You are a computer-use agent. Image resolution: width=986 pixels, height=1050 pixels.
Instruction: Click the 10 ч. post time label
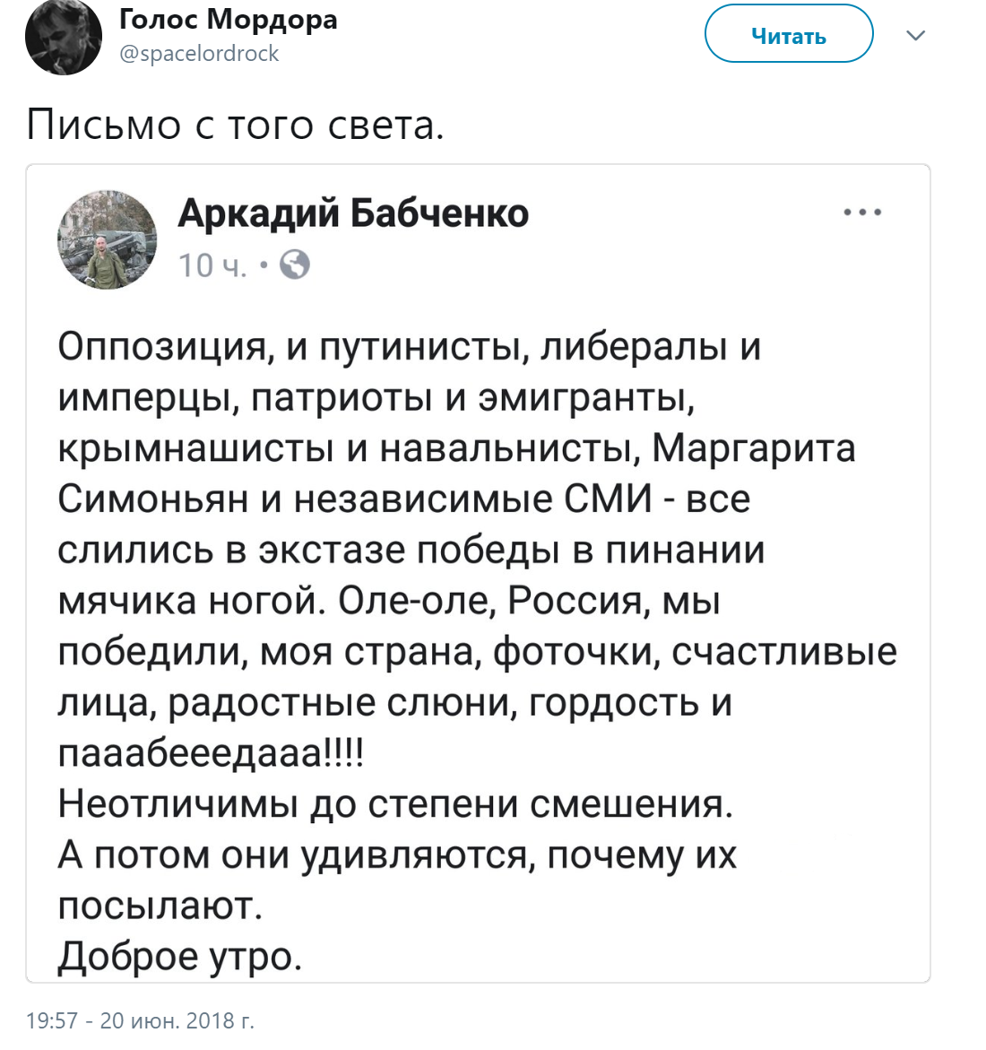coord(212,265)
